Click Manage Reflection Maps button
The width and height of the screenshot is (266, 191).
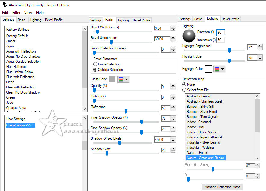point(222,187)
